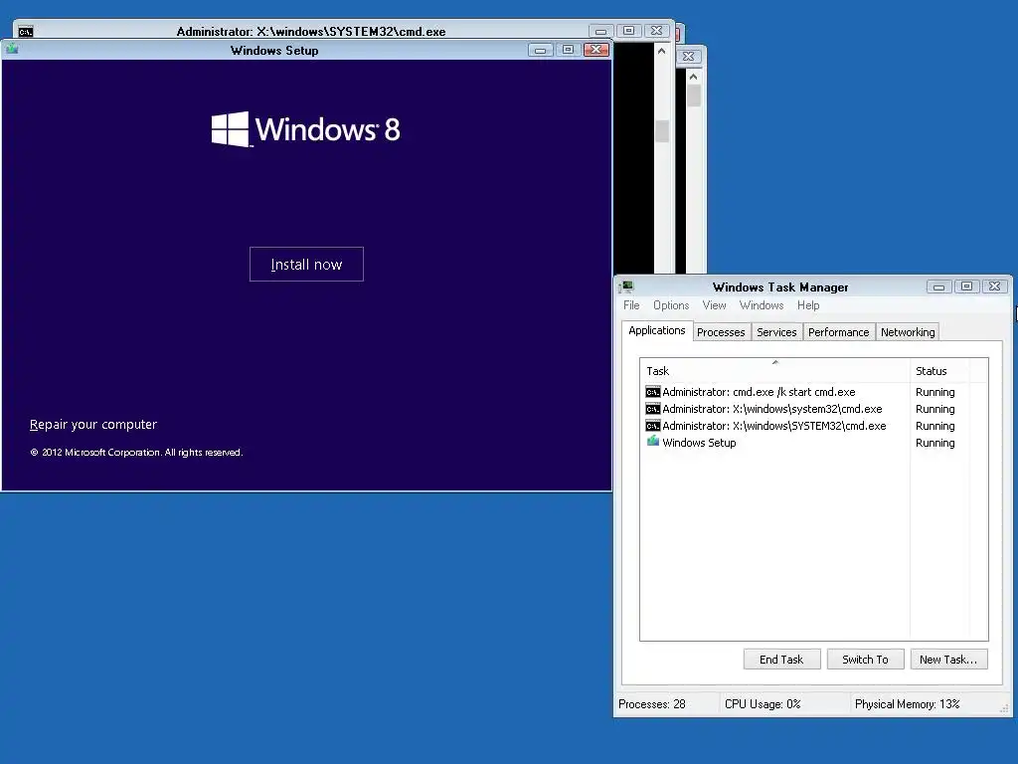Click the Task Manager title bar icon
The width and height of the screenshot is (1018, 764).
pyautogui.click(x=626, y=286)
